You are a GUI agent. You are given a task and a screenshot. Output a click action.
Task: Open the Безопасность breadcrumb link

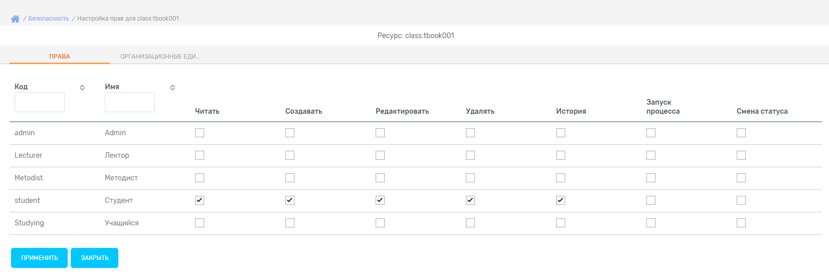point(49,19)
